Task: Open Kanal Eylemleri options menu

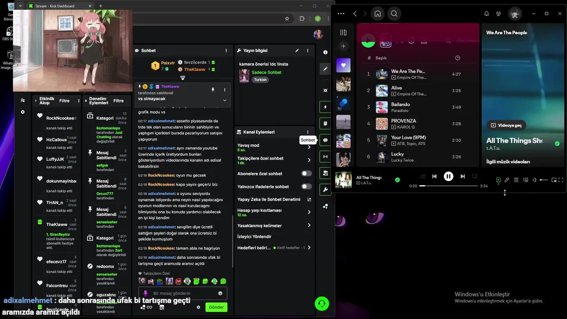Action: pos(308,132)
